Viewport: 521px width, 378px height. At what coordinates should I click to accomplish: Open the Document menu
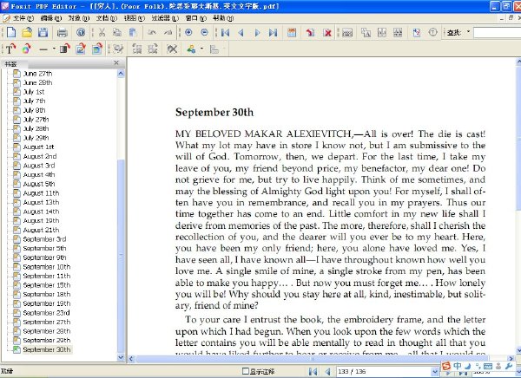pyautogui.click(x=107, y=18)
